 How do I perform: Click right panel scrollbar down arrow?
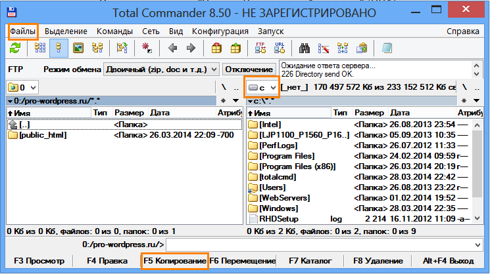[477, 218]
